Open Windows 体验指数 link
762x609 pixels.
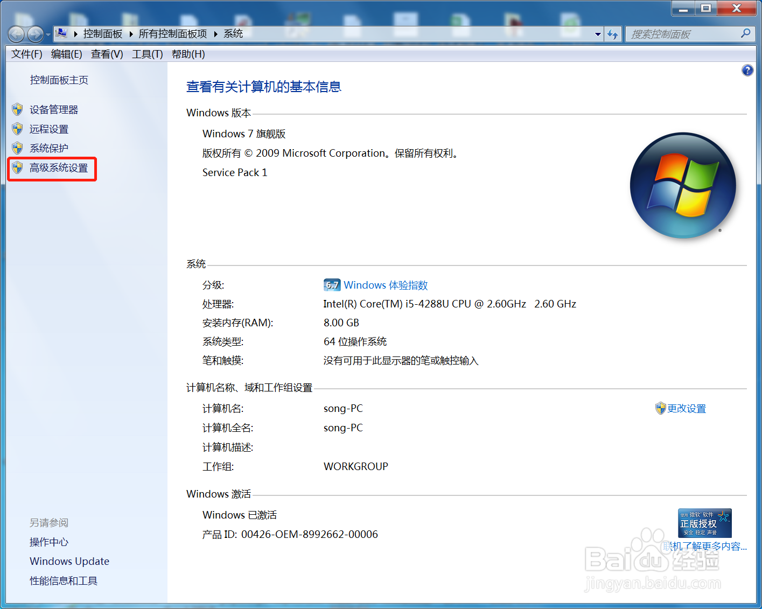coord(386,285)
